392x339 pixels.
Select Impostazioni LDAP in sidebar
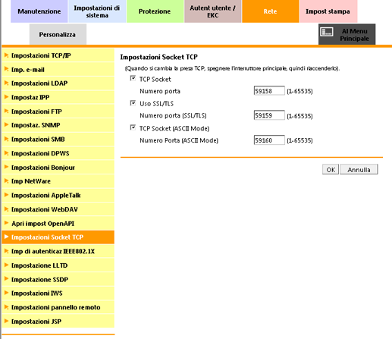click(x=58, y=83)
